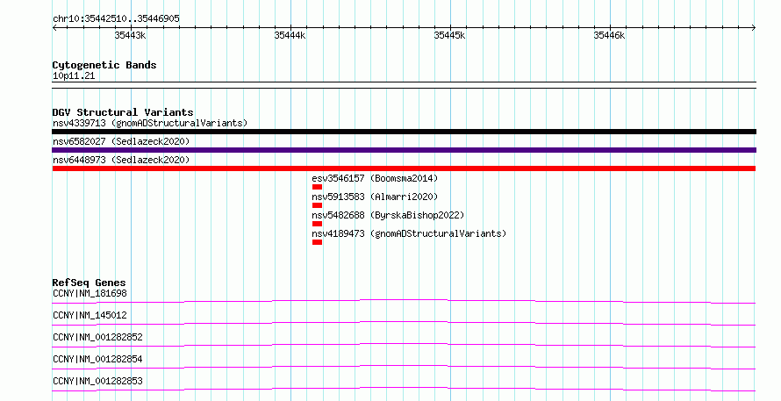781x401 pixels.
Task: Click the long red nsv6448973 variant bar
Action: [404, 168]
